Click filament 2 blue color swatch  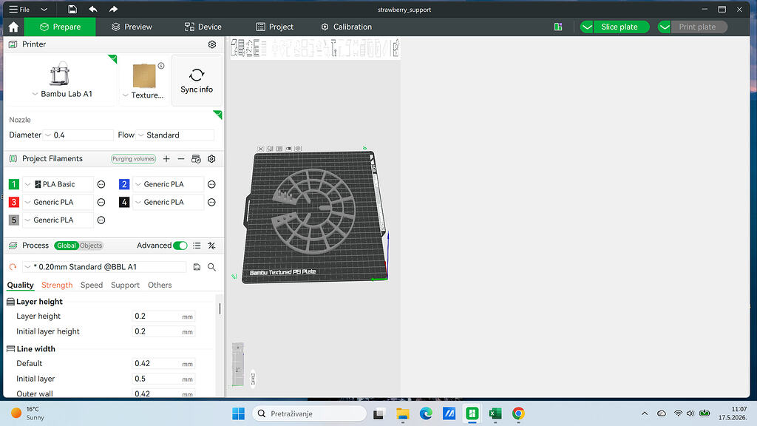coord(124,184)
